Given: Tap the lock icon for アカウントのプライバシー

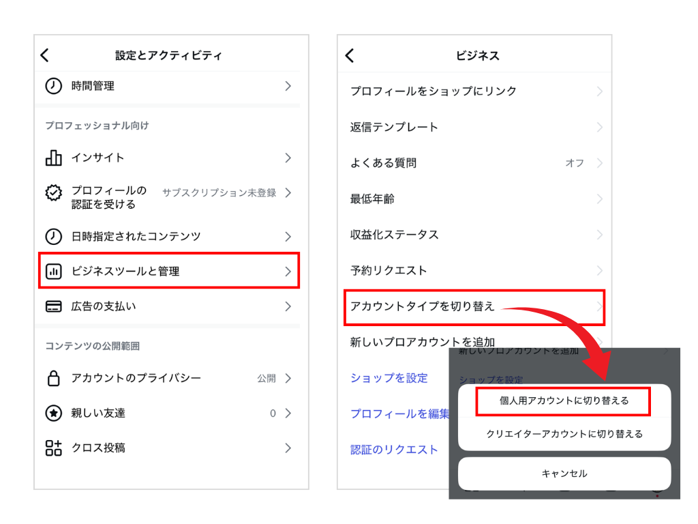Looking at the screenshot, I should click(55, 379).
